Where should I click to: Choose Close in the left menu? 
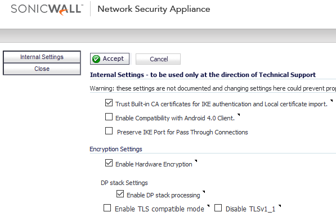tap(42, 69)
